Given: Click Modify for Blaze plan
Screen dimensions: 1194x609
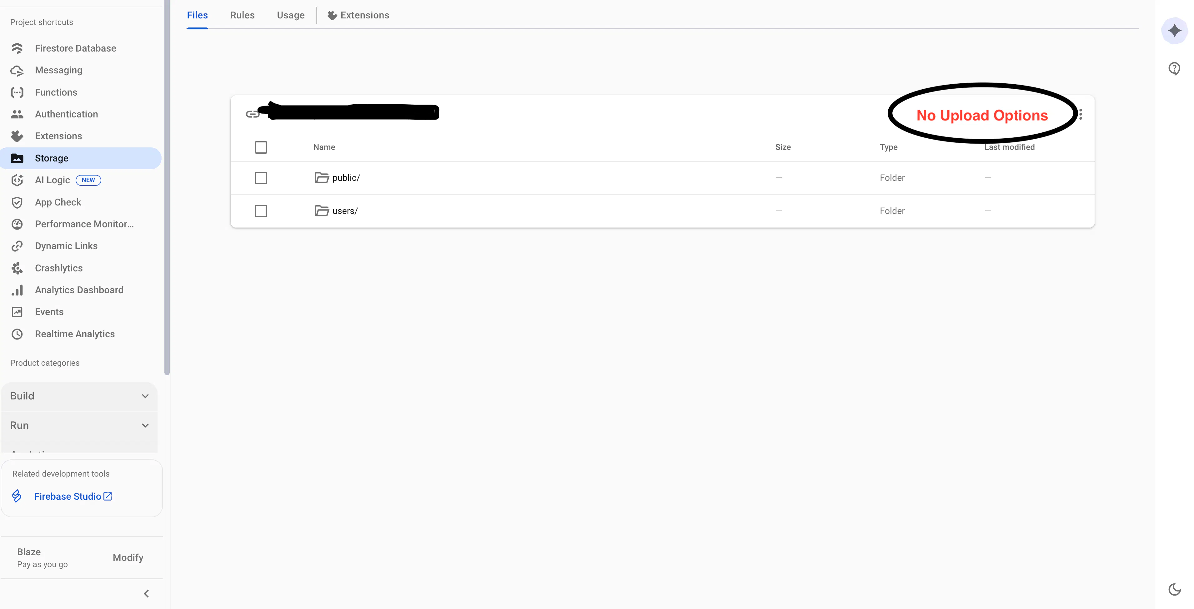Looking at the screenshot, I should [x=128, y=557].
